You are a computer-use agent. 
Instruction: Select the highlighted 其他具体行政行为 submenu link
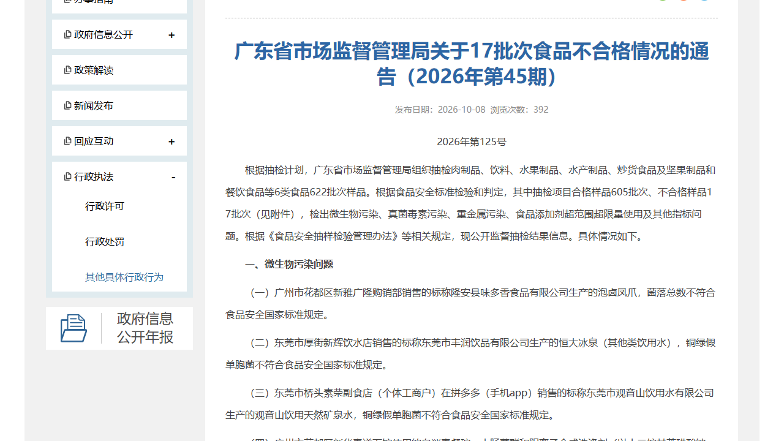click(124, 277)
